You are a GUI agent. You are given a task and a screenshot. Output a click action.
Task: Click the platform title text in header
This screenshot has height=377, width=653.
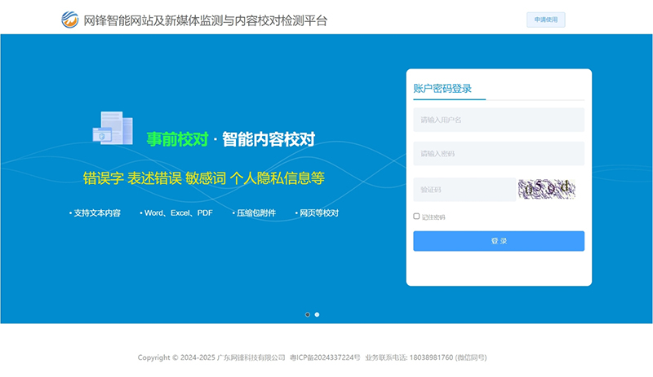(205, 20)
